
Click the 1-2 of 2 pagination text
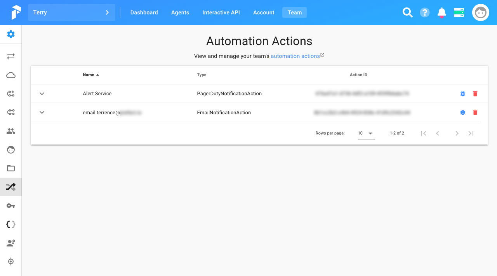click(x=397, y=133)
